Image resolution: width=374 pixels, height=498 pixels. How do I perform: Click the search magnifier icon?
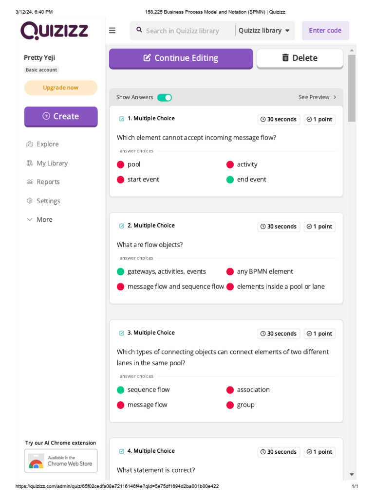click(x=139, y=30)
